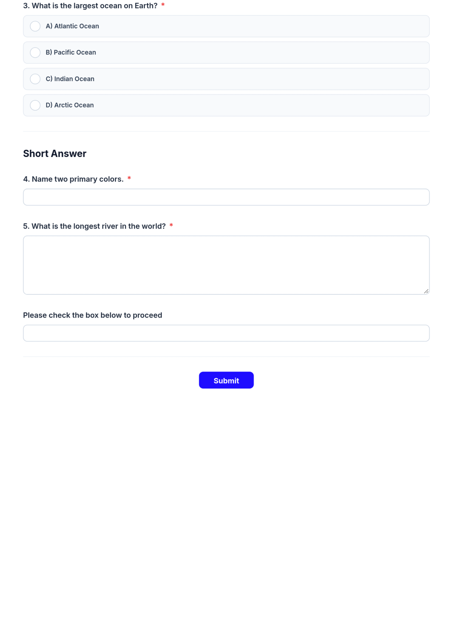Grab the longest river textarea resize handle
This screenshot has height=642, width=453.
(x=426, y=291)
